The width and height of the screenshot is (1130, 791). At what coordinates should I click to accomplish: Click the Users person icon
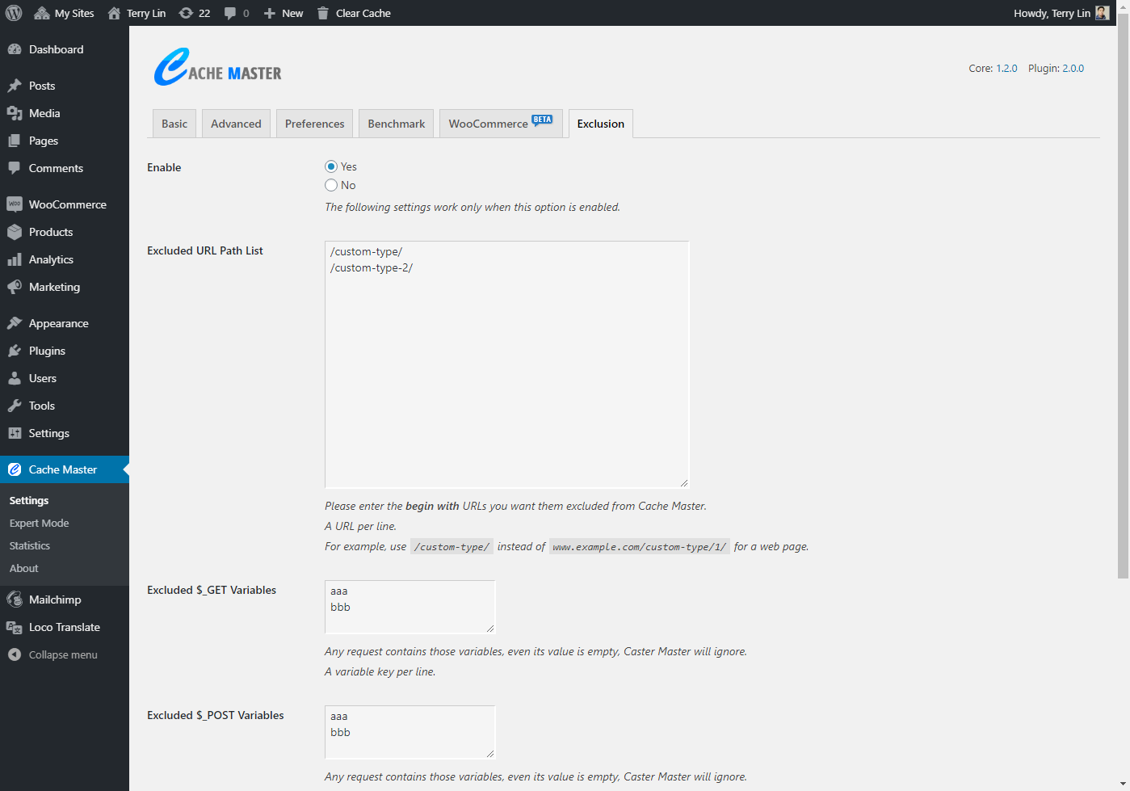[15, 378]
